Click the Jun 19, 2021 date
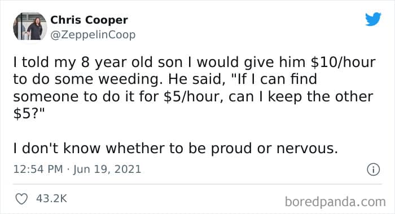 coord(107,169)
